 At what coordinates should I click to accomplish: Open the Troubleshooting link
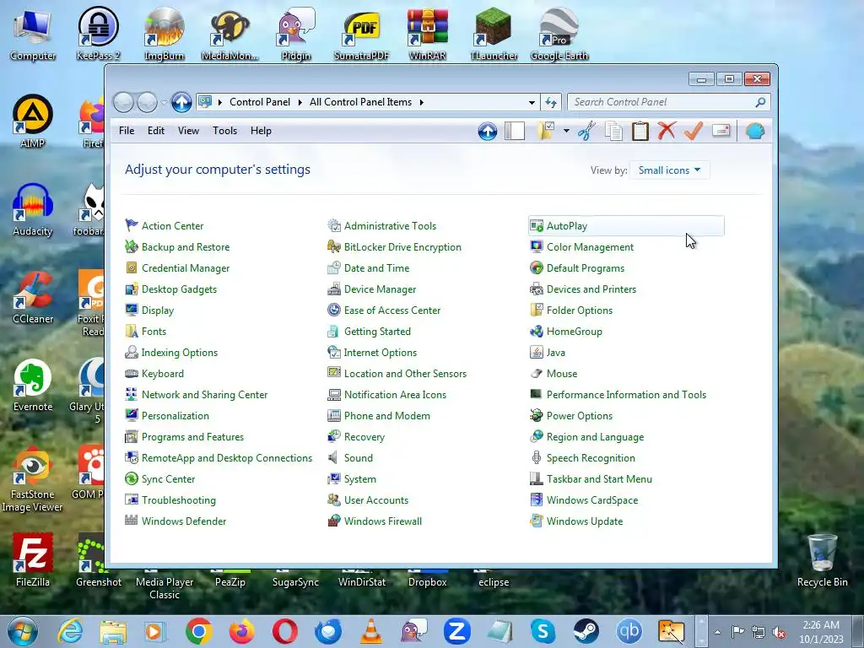click(179, 500)
